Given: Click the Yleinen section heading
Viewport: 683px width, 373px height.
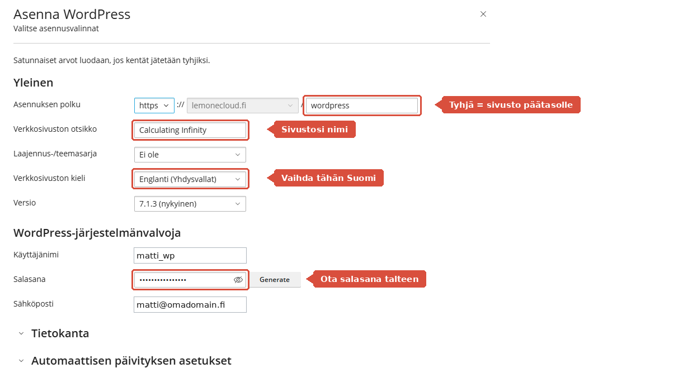Looking at the screenshot, I should (x=33, y=83).
